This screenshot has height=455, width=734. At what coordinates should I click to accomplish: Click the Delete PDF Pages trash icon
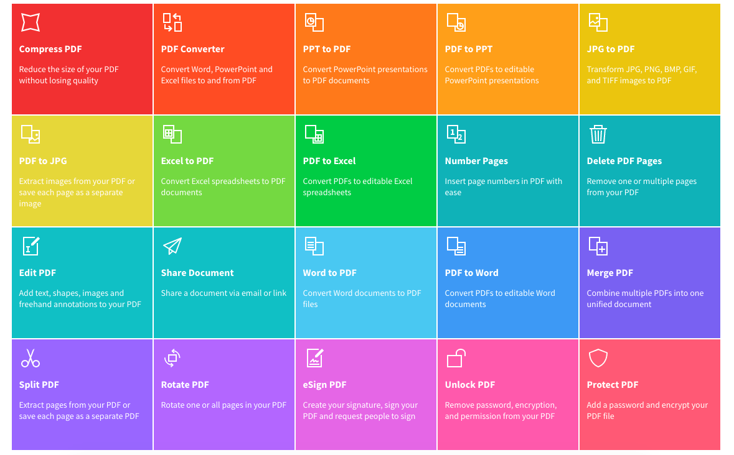[598, 134]
